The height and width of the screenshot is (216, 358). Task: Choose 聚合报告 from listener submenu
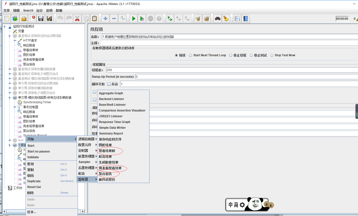(105, 174)
